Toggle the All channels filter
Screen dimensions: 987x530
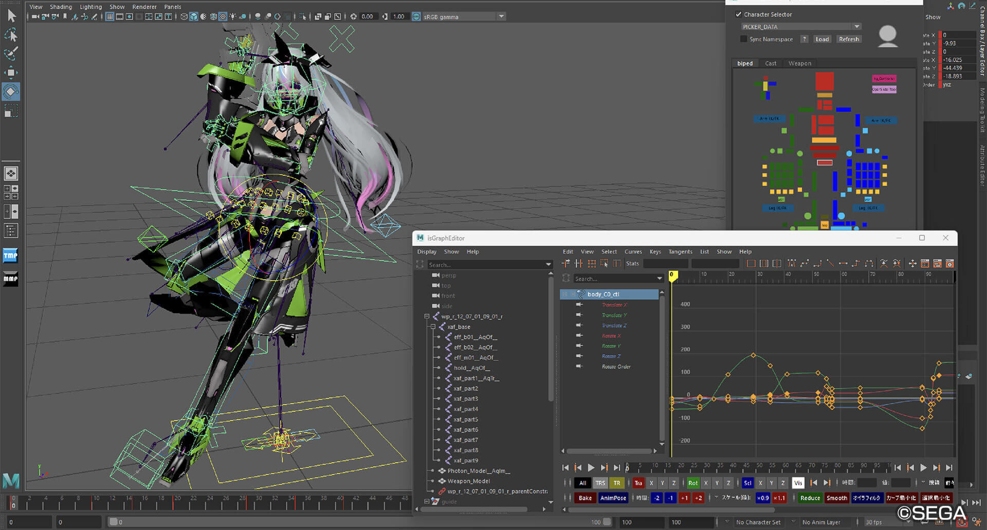pos(582,483)
